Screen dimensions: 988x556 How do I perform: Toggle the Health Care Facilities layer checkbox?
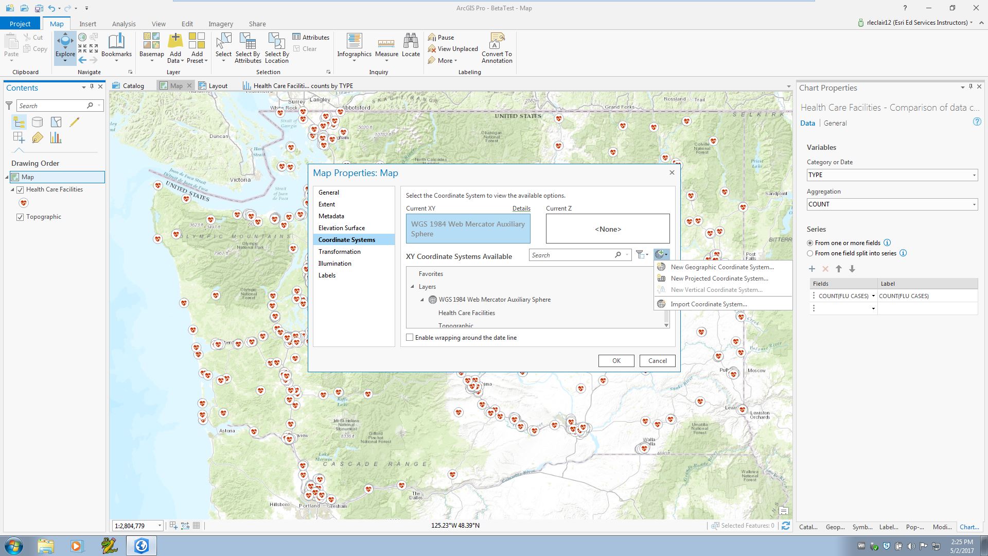click(20, 189)
